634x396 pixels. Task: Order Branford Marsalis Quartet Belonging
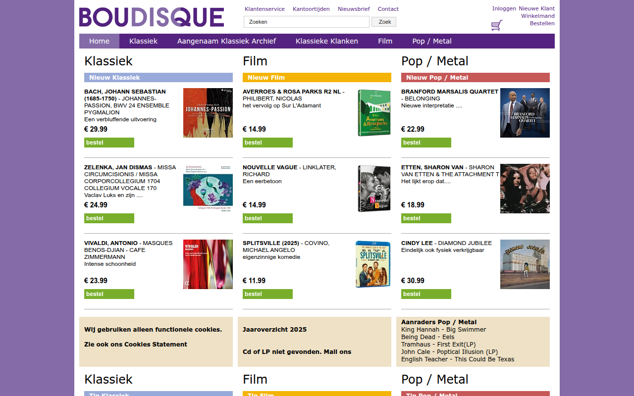click(x=426, y=143)
